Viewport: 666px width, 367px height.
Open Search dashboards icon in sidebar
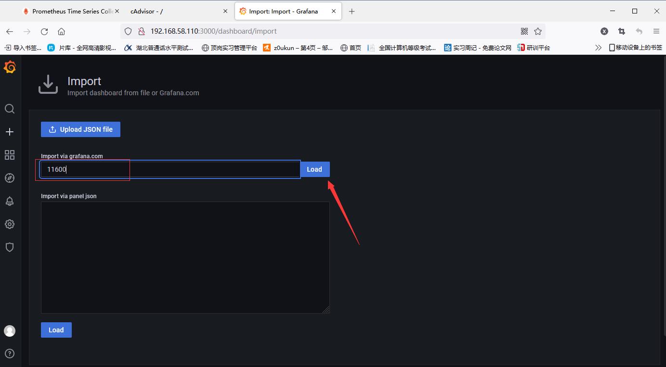pos(10,109)
